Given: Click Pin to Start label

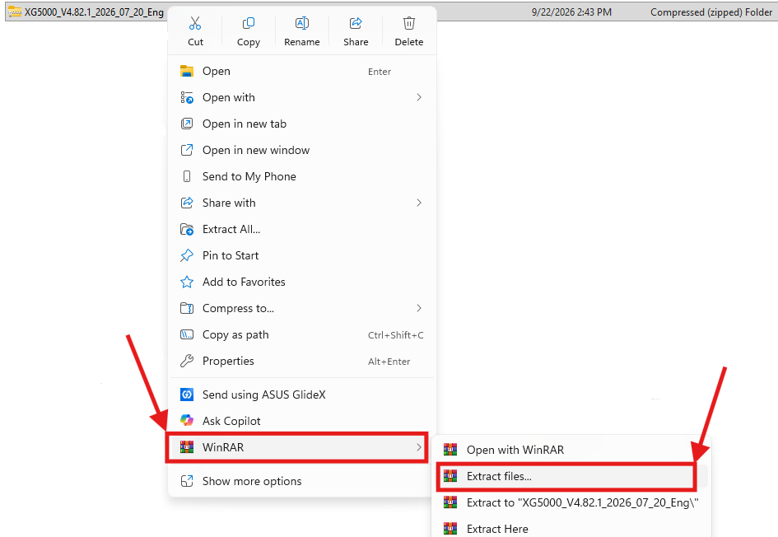Looking at the screenshot, I should [231, 255].
